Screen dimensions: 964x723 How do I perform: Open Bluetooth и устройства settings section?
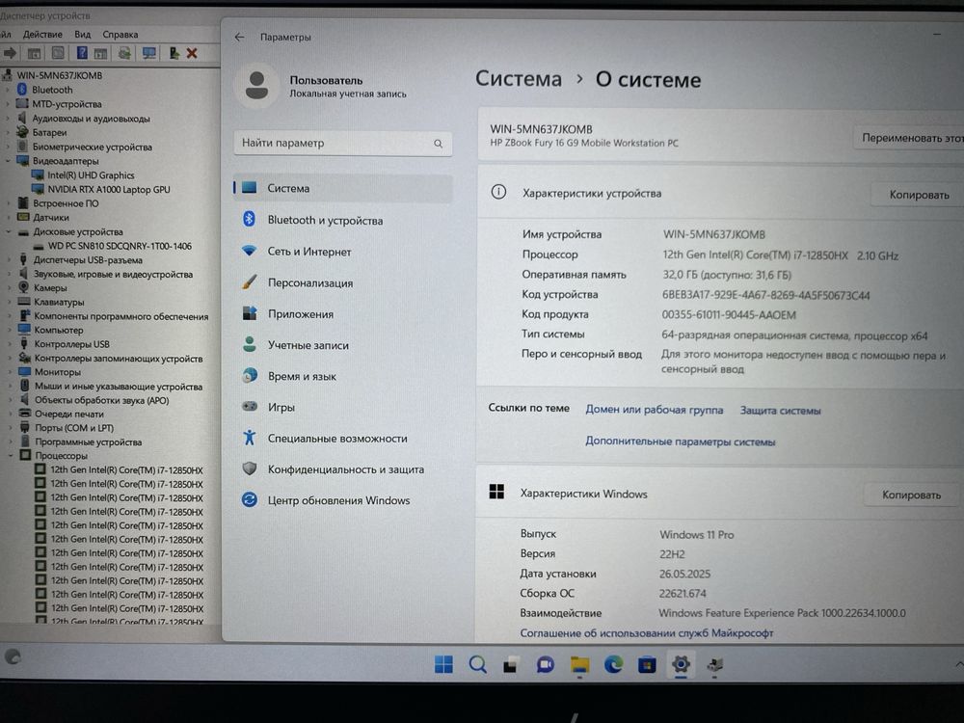tap(343, 220)
